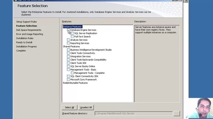Click the Integration Services label
The width and height of the screenshot is (213, 119).
click(x=80, y=57)
